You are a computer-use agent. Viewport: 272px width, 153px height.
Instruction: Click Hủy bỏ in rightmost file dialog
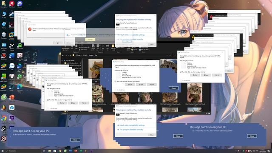(x=217, y=75)
